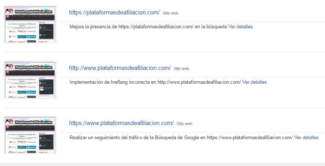This screenshot has width=325, height=166.
Task: Click thumbnail of https://www.plataformasdeafiliacion.com/ site
Action: click(30, 135)
